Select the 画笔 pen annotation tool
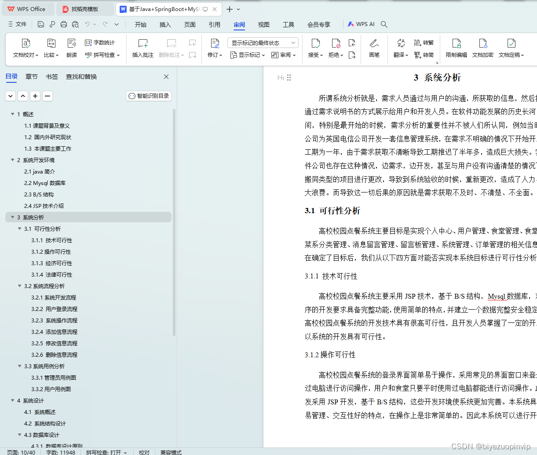Image resolution: width=537 pixels, height=455 pixels. click(x=374, y=48)
